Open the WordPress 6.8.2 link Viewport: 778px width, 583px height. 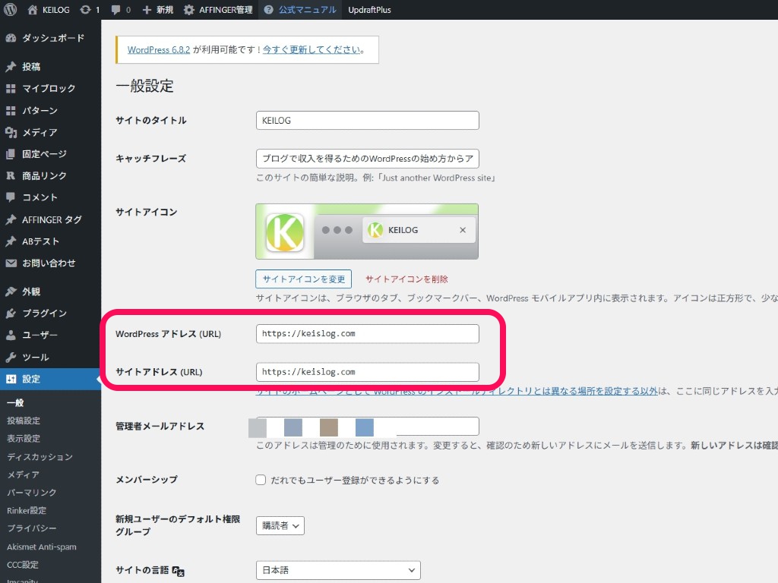[159, 49]
